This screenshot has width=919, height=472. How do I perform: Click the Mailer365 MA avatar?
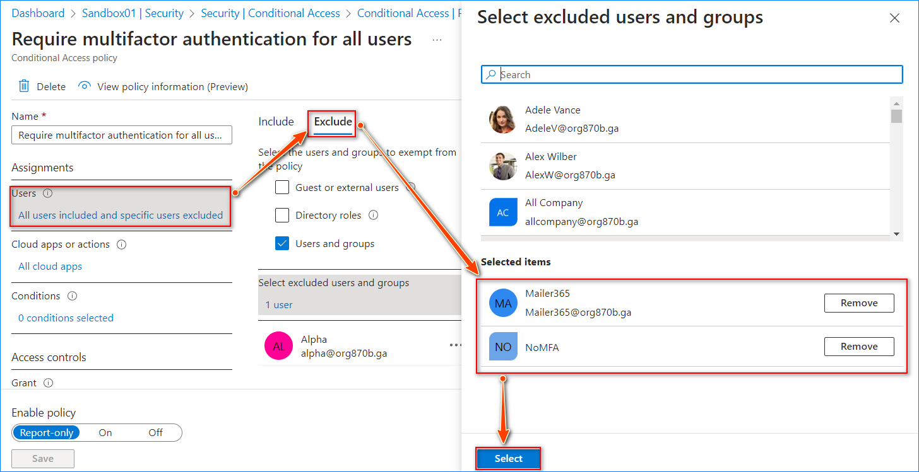[503, 303]
